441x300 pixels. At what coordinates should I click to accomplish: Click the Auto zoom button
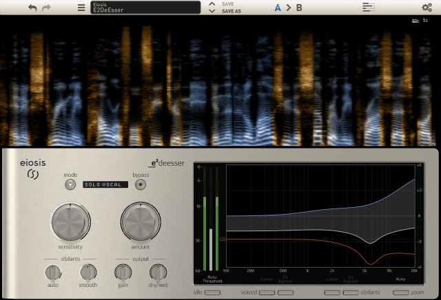tap(401, 292)
